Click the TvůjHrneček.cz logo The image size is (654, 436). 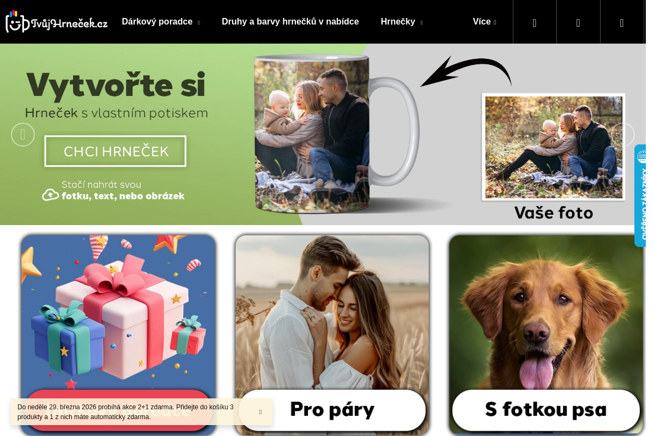click(56, 22)
